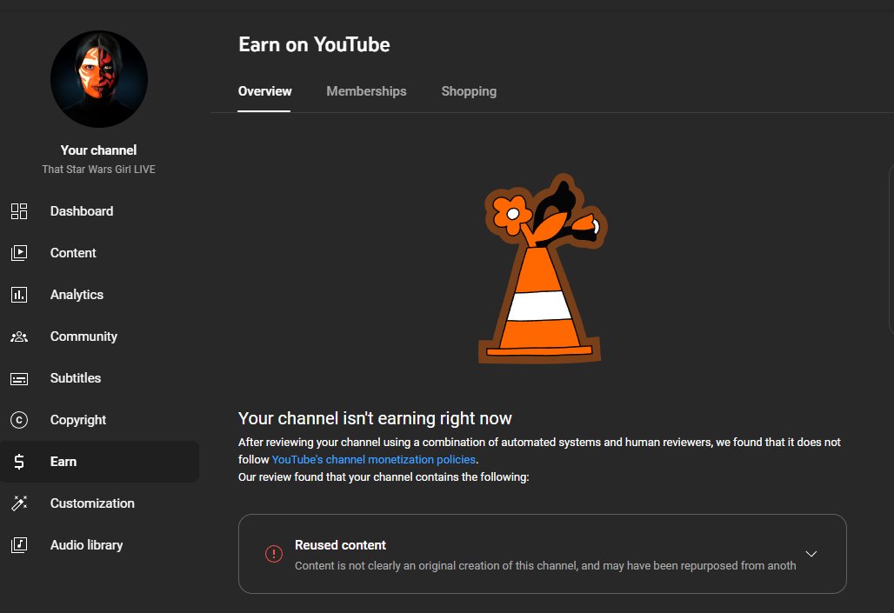The height and width of the screenshot is (613, 894).
Task: Expand the Reused content chevron
Action: click(x=811, y=554)
